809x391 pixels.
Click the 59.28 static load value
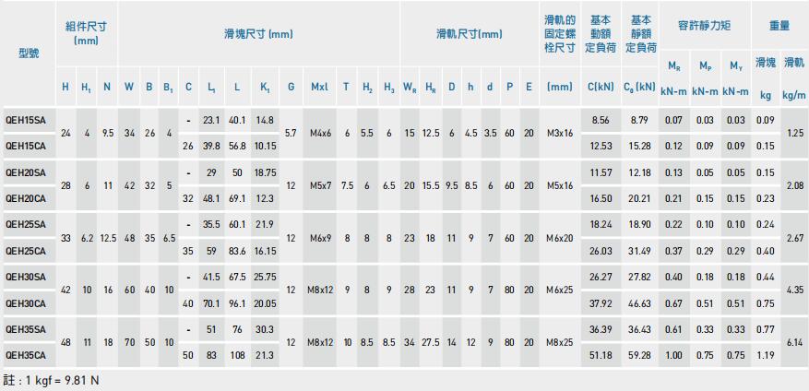click(x=639, y=354)
